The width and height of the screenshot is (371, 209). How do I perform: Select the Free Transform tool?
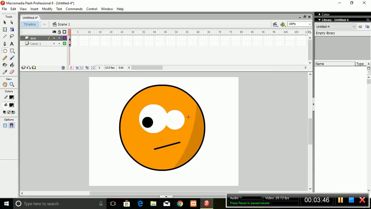click(x=5, y=29)
